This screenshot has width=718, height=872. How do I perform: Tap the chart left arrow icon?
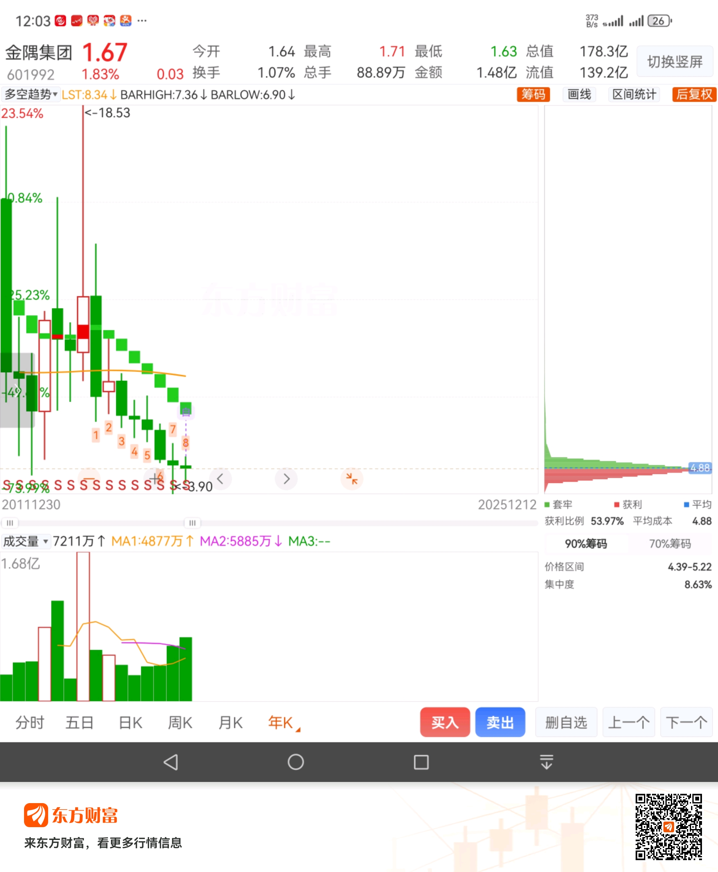[221, 479]
